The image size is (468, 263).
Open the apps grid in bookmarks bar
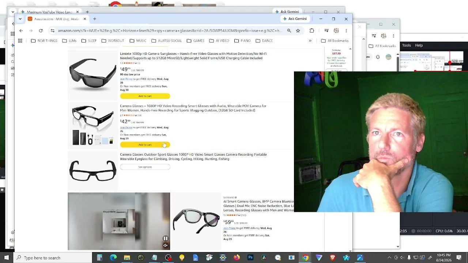pos(20,41)
